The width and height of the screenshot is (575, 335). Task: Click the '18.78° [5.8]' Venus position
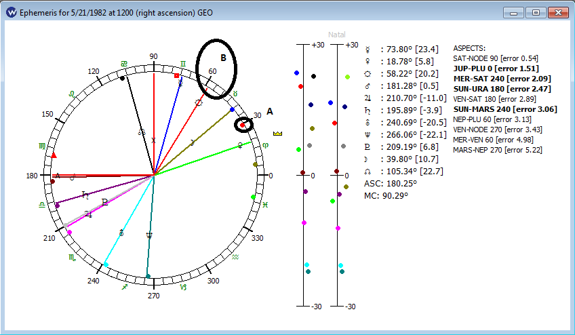[410, 62]
